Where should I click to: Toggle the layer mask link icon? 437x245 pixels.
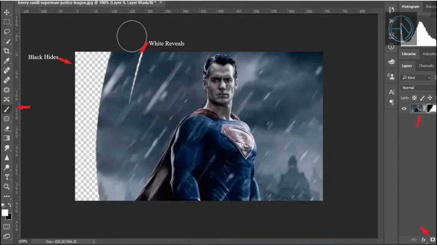(424, 108)
